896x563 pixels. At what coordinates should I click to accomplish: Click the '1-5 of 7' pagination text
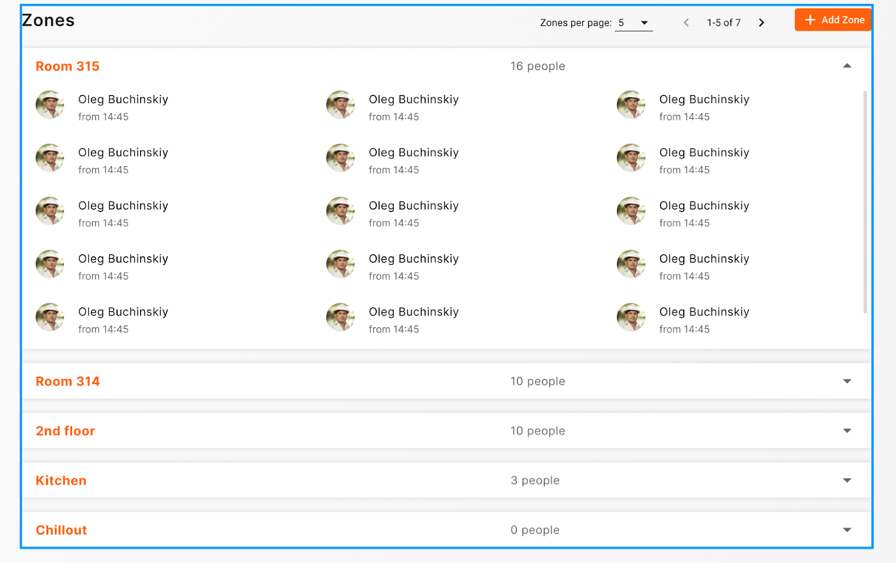pyautogui.click(x=724, y=23)
